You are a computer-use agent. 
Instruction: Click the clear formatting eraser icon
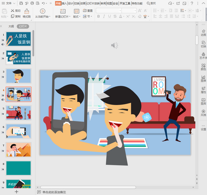(x=140, y=17)
